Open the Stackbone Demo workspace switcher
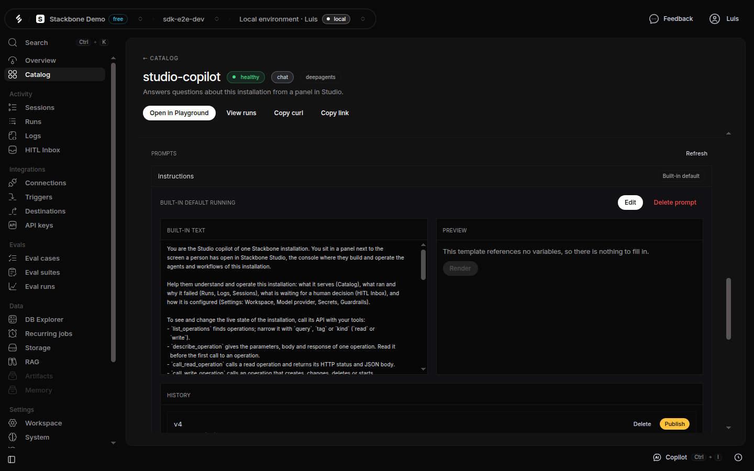 [140, 19]
